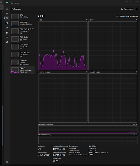Screen dimensions: 140x166
Task: Click the NVIDIA GeForce RTX 4090 title text
Action: [127, 16]
